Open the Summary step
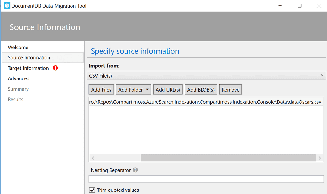327x194 pixels. click(18, 89)
